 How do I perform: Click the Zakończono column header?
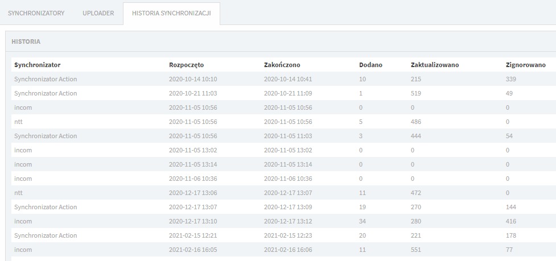(x=282, y=65)
